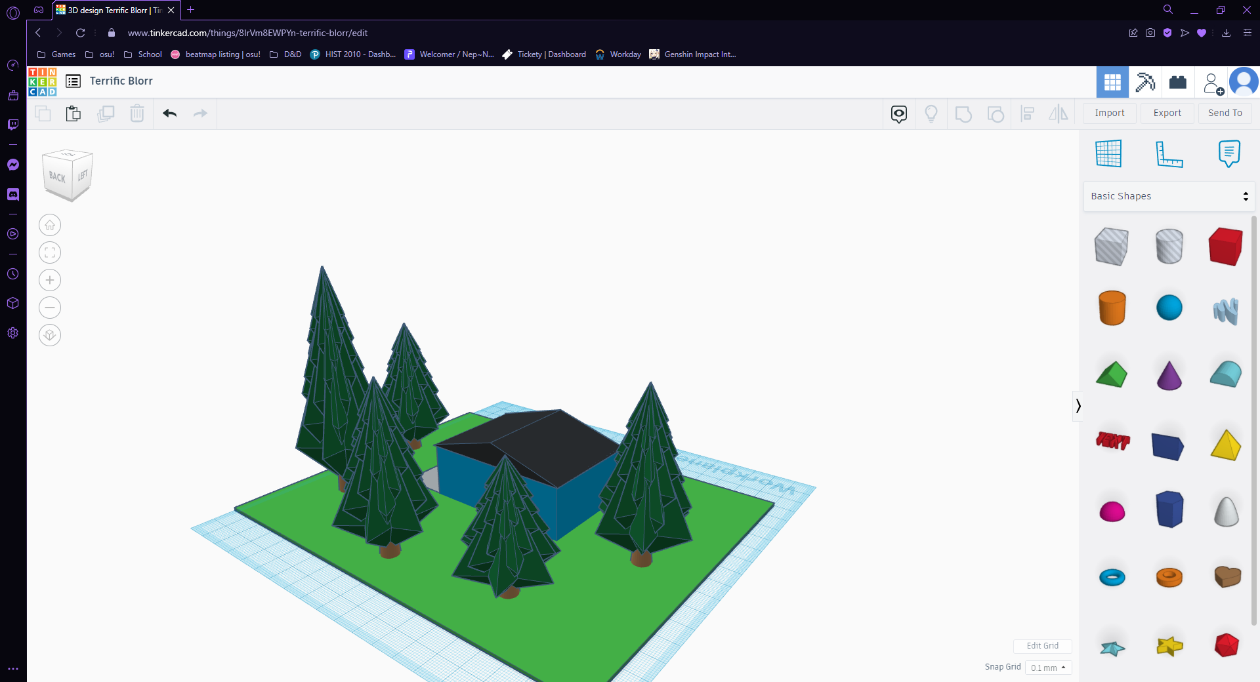Click the Send To button
This screenshot has height=682, width=1260.
tap(1225, 113)
